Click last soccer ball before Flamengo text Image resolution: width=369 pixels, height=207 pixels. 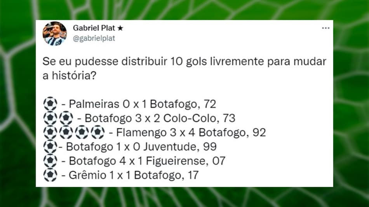97,132
